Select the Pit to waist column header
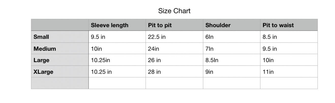Viewport: 335px width, 103px height. coord(289,25)
